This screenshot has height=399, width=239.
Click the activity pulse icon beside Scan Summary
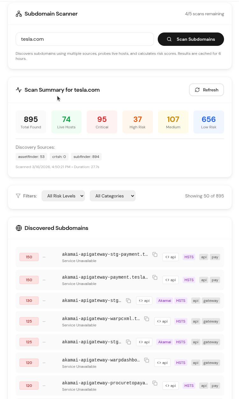pyautogui.click(x=19, y=89)
